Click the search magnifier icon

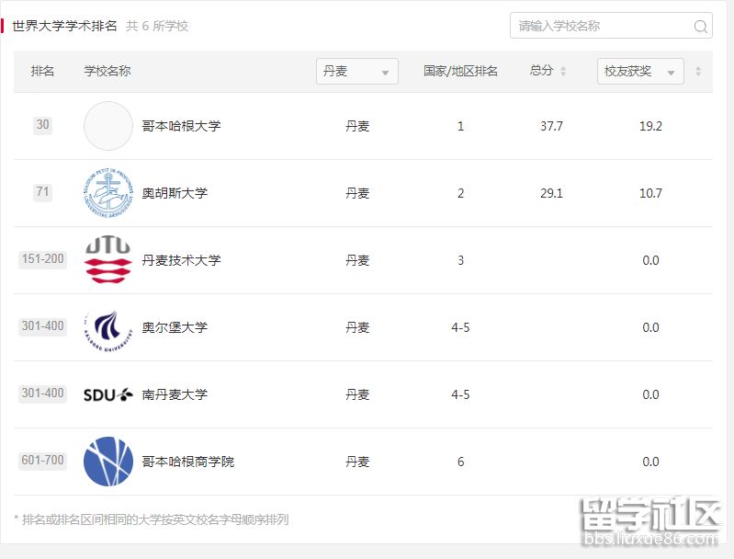coord(700,27)
